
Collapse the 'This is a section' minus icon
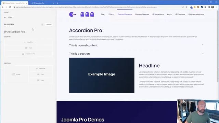(x=203, y=53)
